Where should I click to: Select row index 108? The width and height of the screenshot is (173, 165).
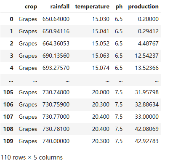tap(8, 129)
